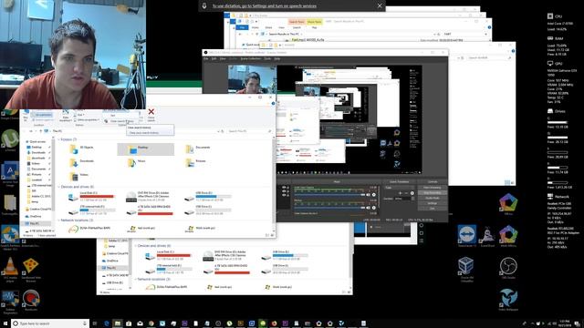Image resolution: width=584 pixels, height=328 pixels.
Task: Toggle lock of first OBS source
Action: point(288,187)
